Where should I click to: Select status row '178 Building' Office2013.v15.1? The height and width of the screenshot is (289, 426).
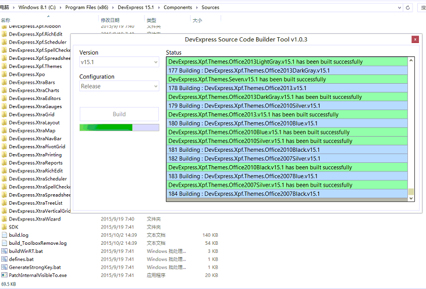coord(287,88)
